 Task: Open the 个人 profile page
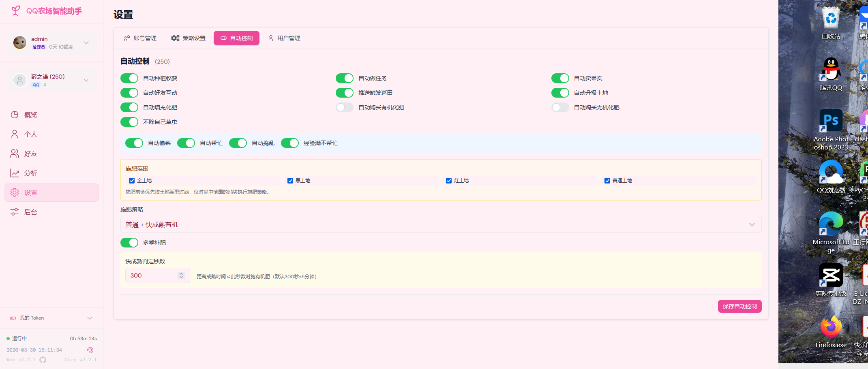[x=31, y=134]
